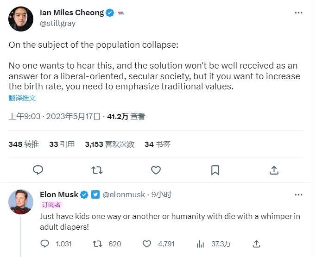Click Elon Musk's profile picture
Viewport: 316px width, 257px height.
(x=21, y=201)
